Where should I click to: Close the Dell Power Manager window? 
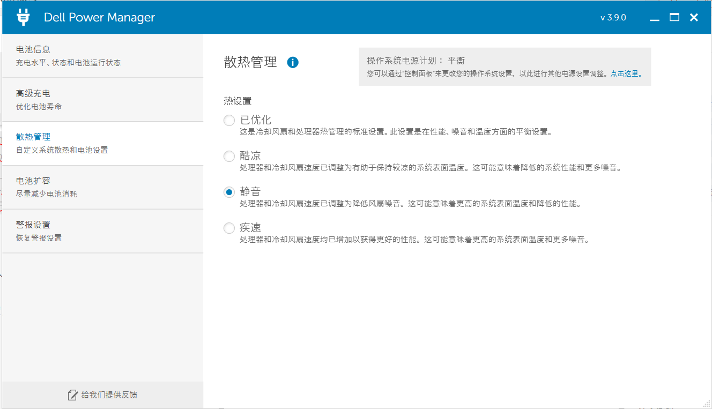[x=694, y=18]
